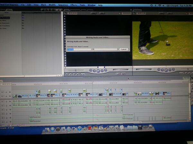Click the Viewer shuttle control slider
The image size is (193, 144).
coord(76,70)
